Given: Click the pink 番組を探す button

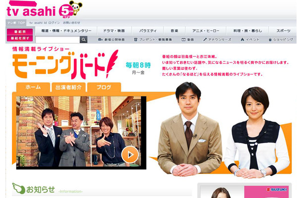Looking at the screenshot, I should pos(20,38).
